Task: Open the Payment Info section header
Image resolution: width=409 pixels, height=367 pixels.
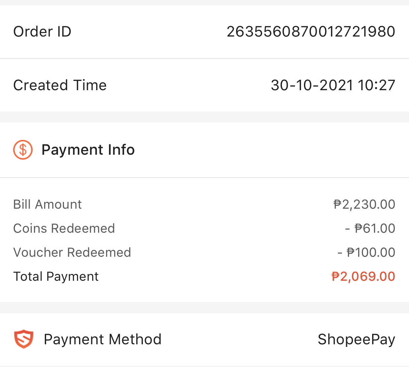Action: coord(204,150)
